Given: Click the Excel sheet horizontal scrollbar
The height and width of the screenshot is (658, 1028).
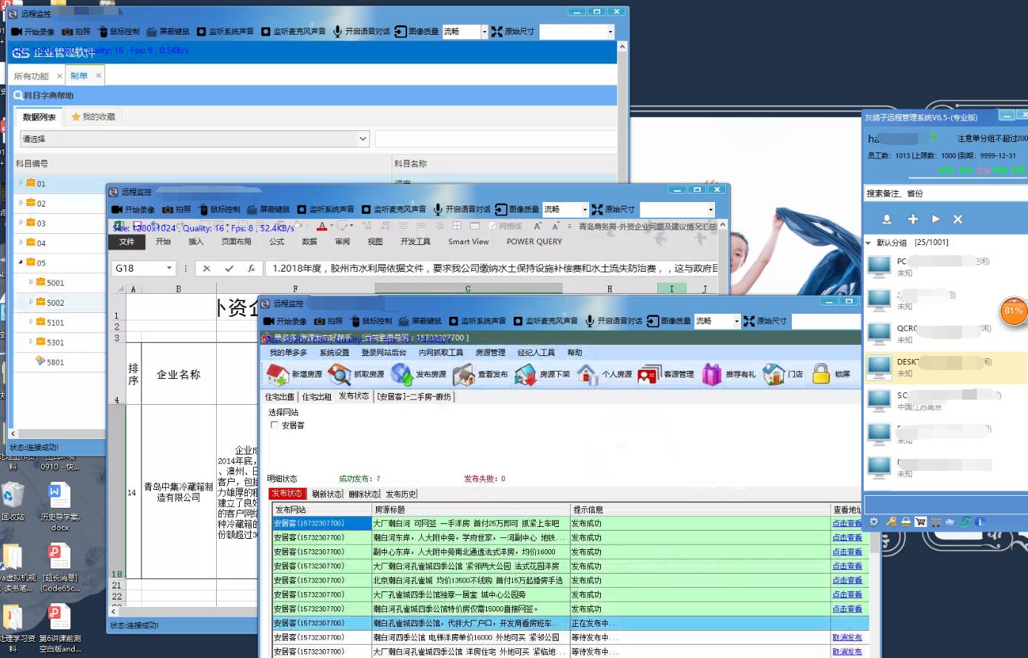Looking at the screenshot, I should [x=185, y=612].
